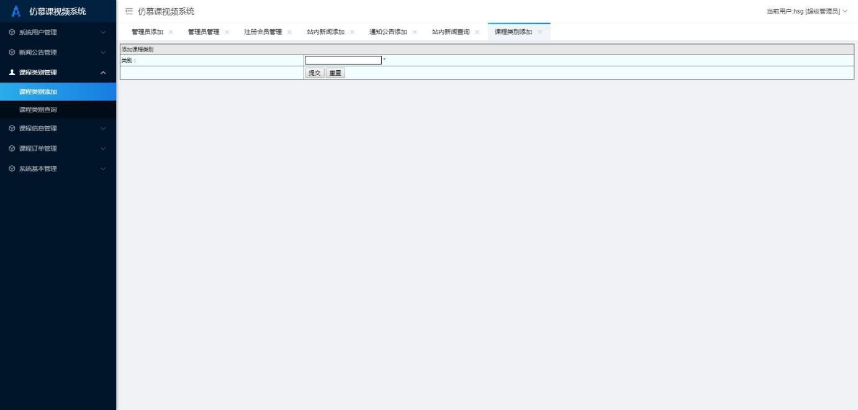The image size is (858, 410).
Task: Switch to the 站内新闻查询 tab
Action: coord(451,32)
